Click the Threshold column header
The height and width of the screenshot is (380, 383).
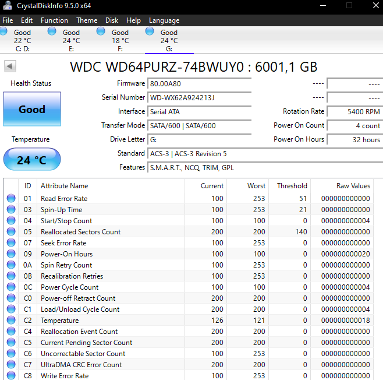(289, 186)
